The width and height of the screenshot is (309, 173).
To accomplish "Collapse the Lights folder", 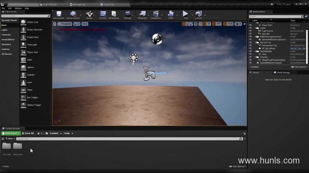I will pos(255,28).
